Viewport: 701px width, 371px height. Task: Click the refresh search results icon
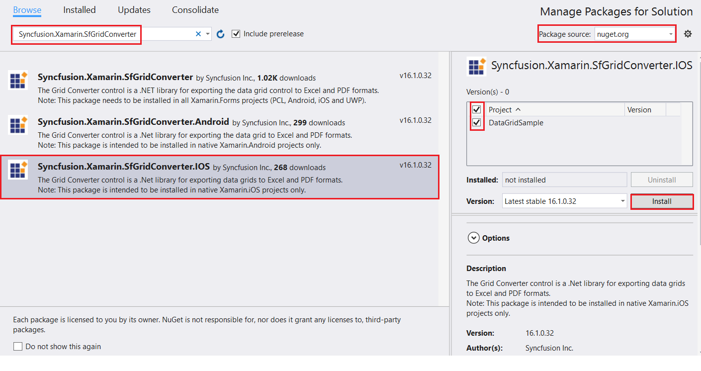(x=221, y=34)
